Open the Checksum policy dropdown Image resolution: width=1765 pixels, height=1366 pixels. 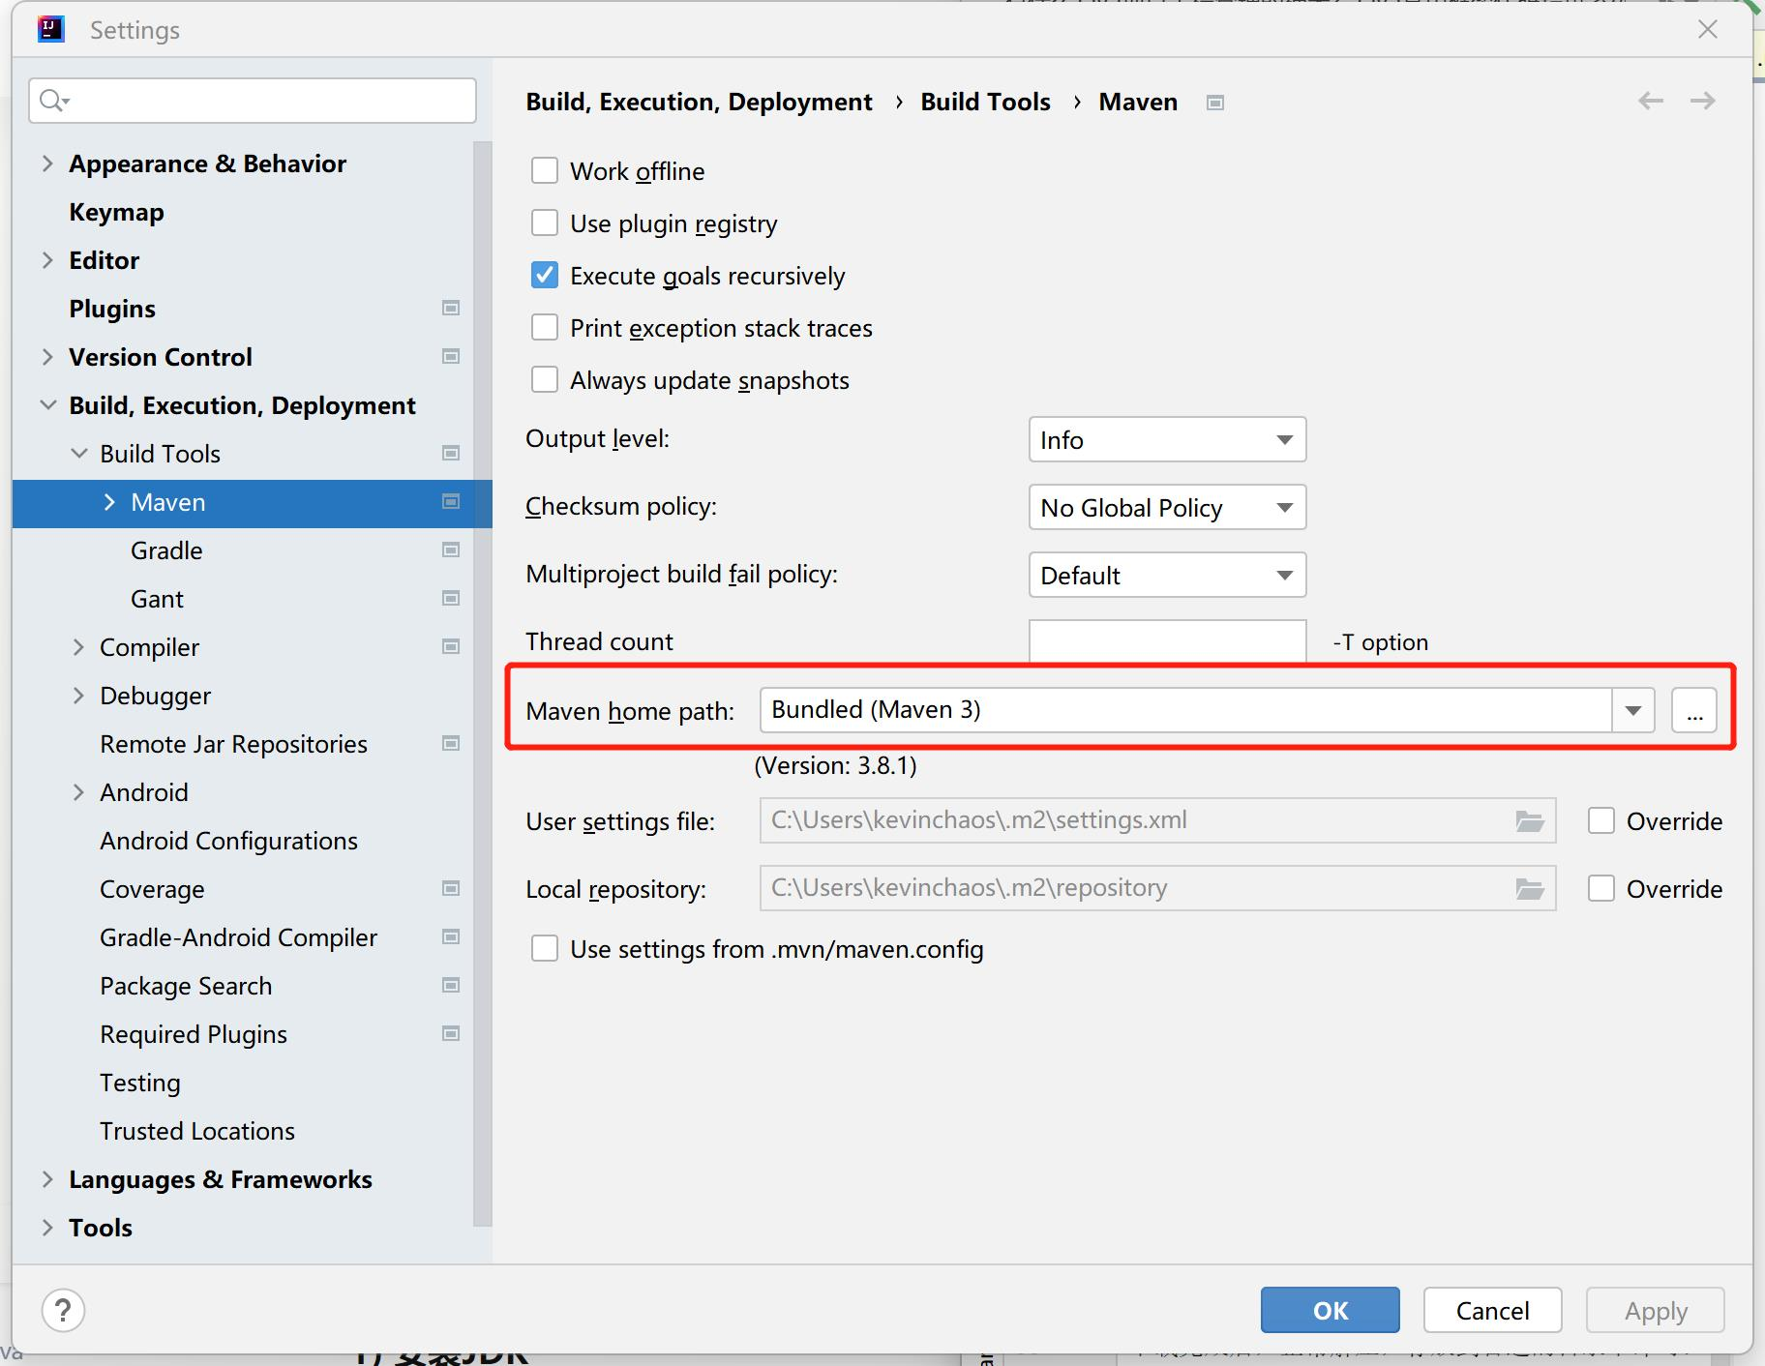tap(1167, 508)
